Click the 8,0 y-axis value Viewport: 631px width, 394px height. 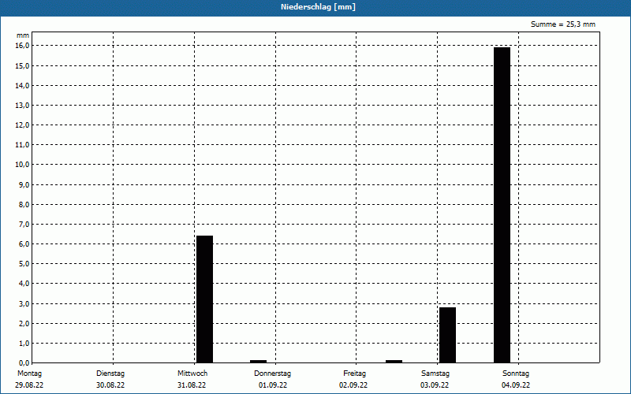tap(24, 204)
